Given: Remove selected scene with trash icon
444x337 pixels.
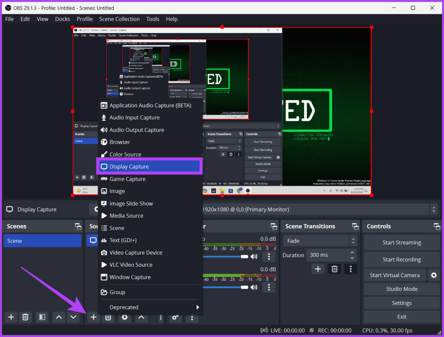Looking at the screenshot, I should tap(26, 317).
